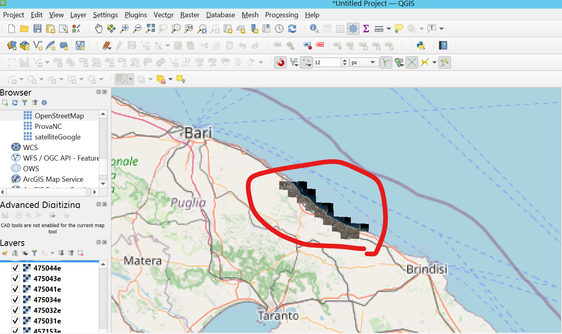Open the Select Features dropdown arrow
The height and width of the screenshot is (334, 562).
click(131, 79)
